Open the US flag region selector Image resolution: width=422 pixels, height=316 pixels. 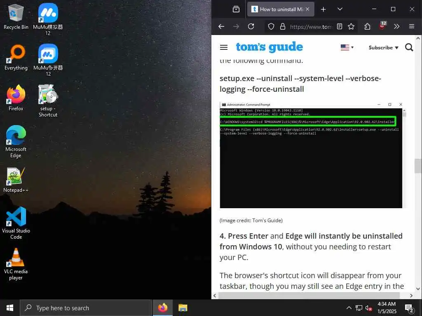point(347,48)
